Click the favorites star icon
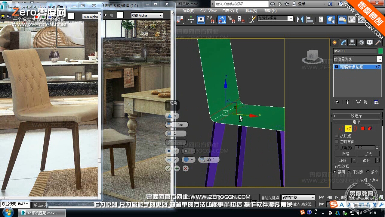 [x=287, y=4]
